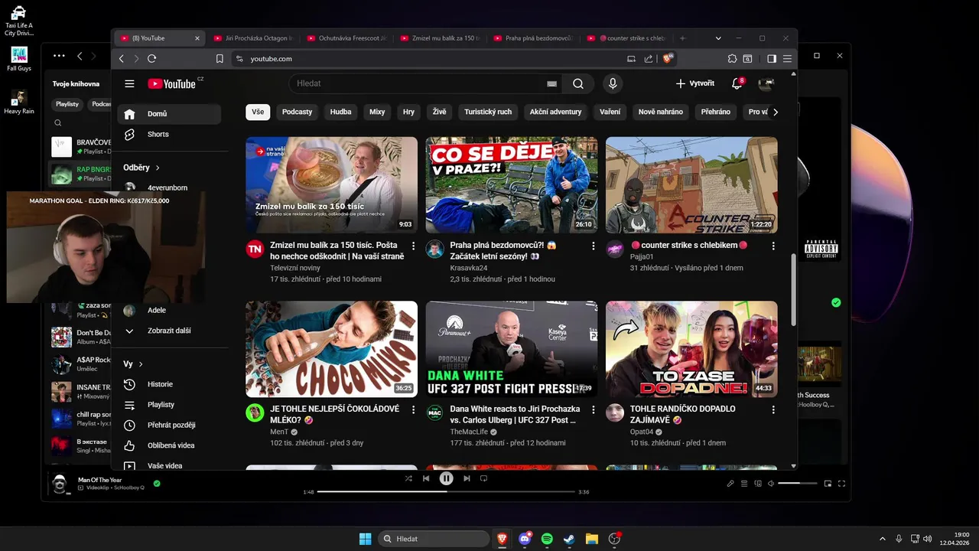This screenshot has height=551, width=979.
Task: Open more options for counter strike video
Action: (773, 246)
